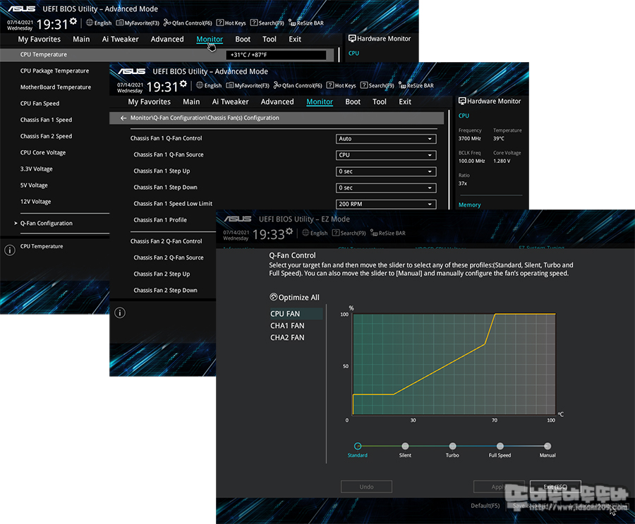Open English language selector in the Chassis Fan window
The height and width of the screenshot is (524, 635).
point(209,85)
